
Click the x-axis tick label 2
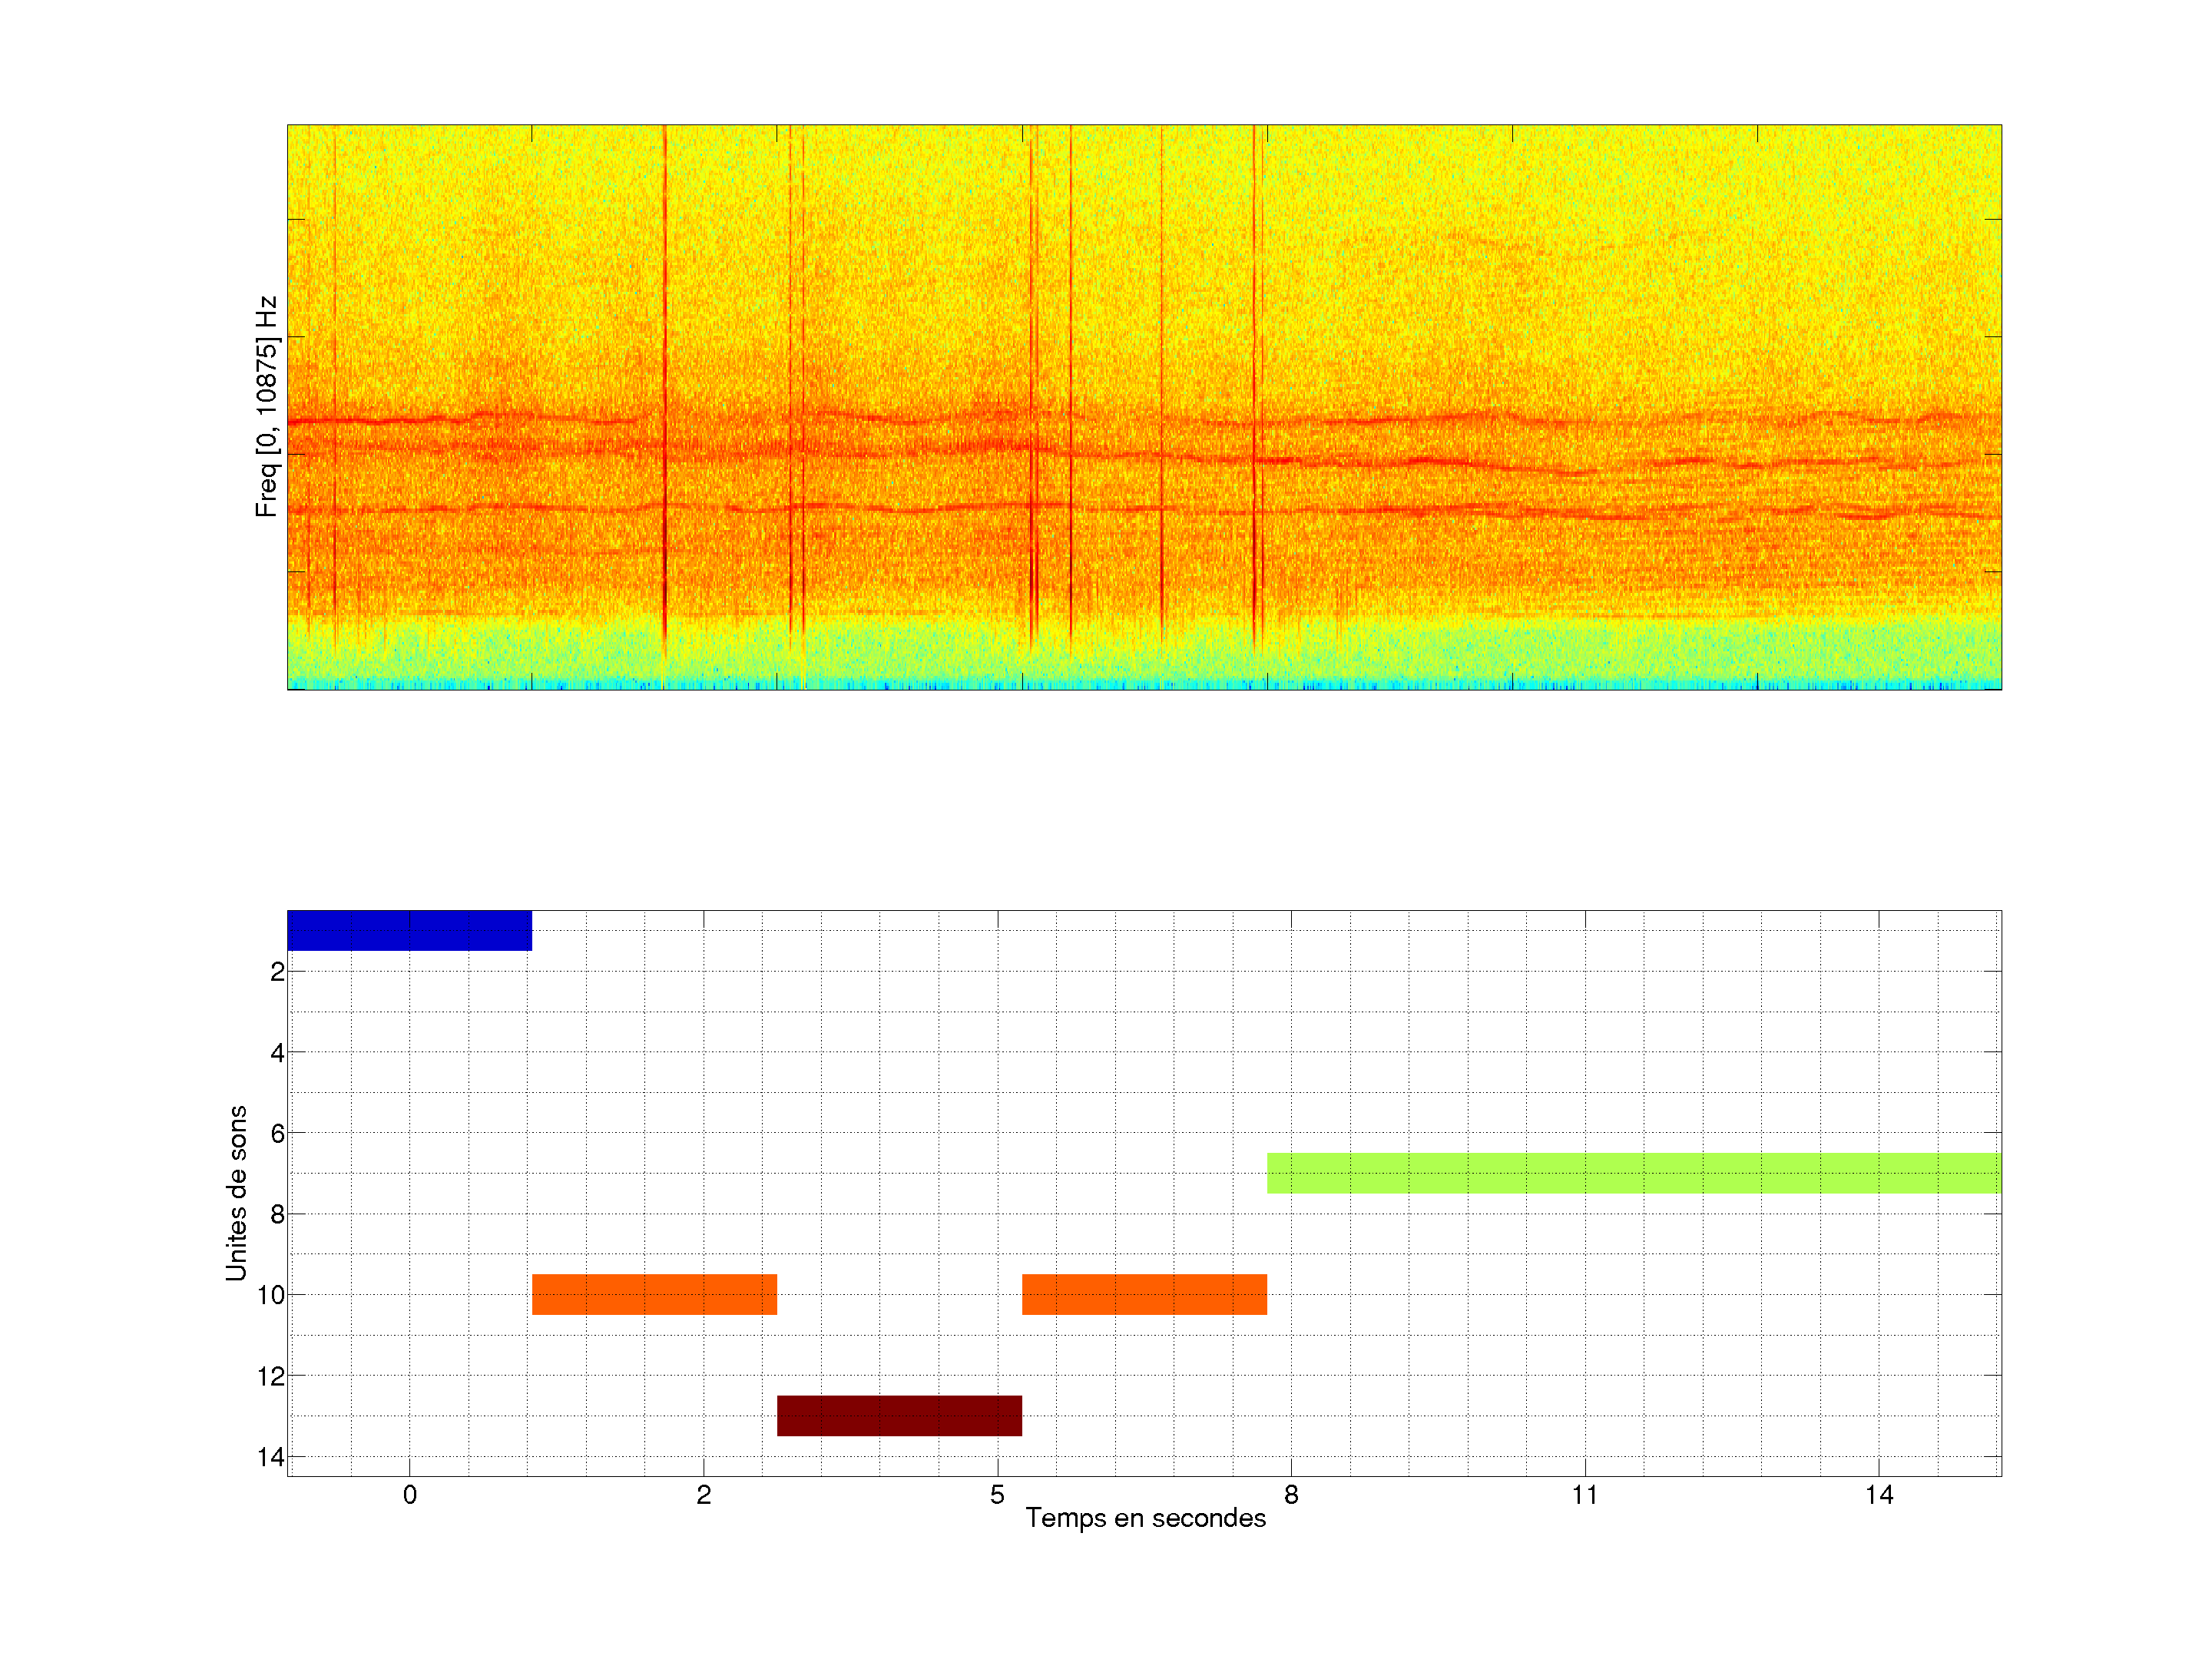(703, 1495)
